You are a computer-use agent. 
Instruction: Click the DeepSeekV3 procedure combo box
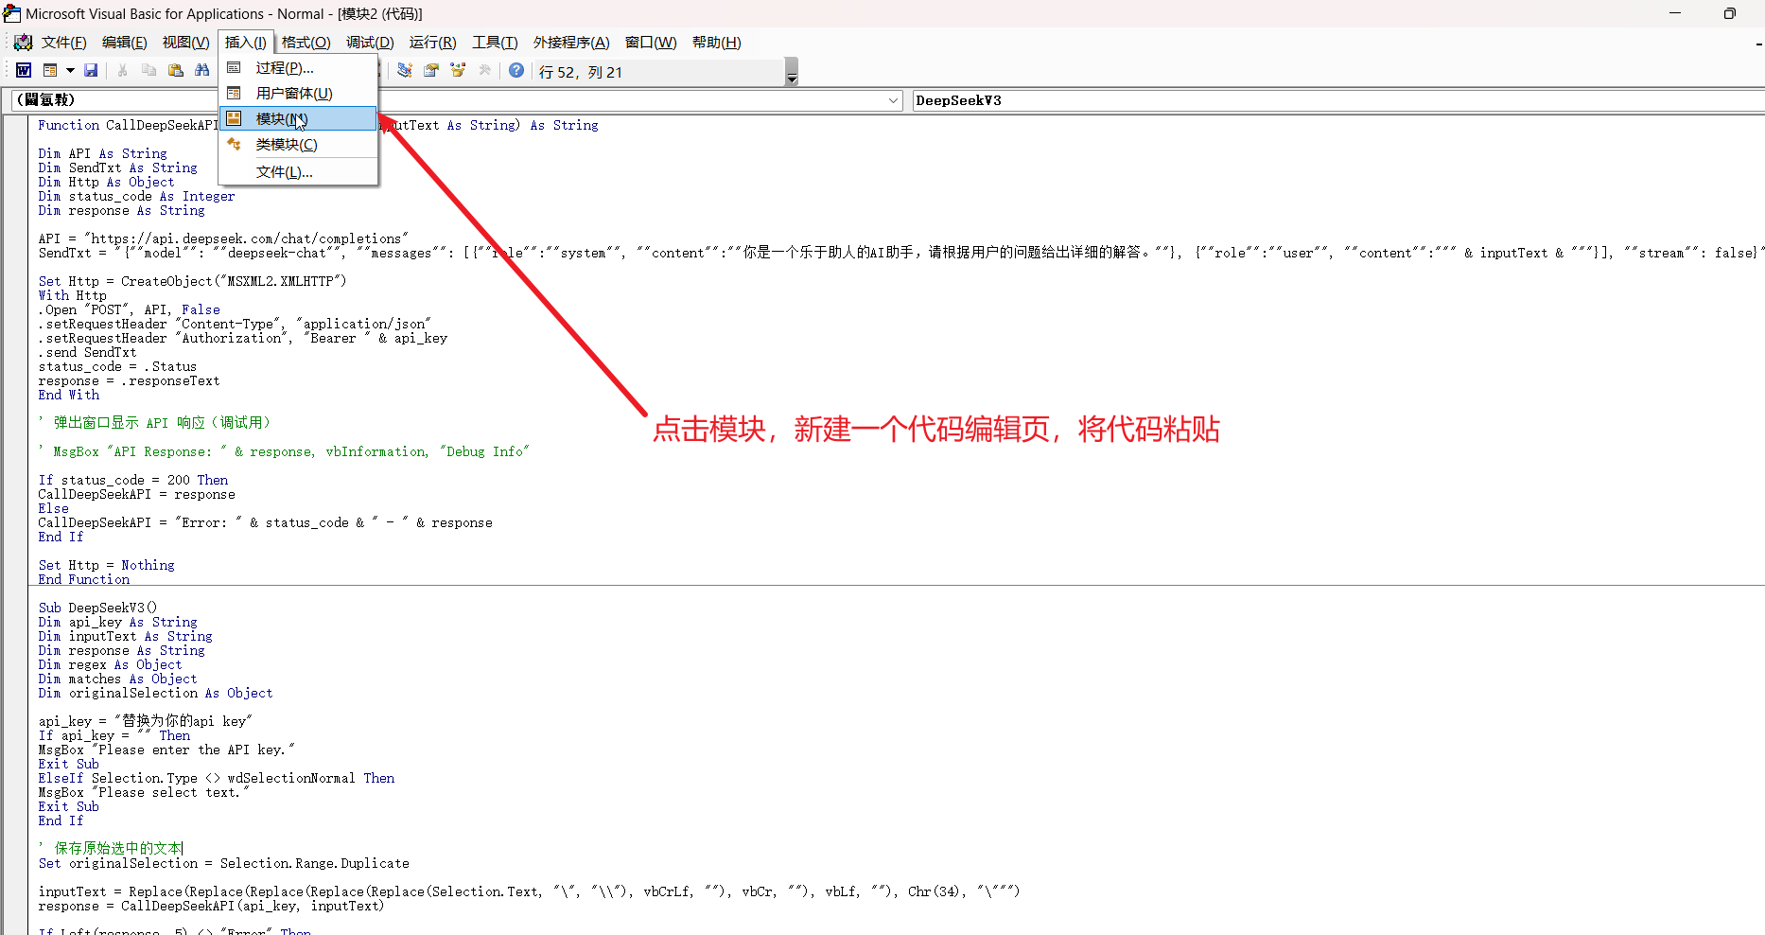coord(1337,100)
